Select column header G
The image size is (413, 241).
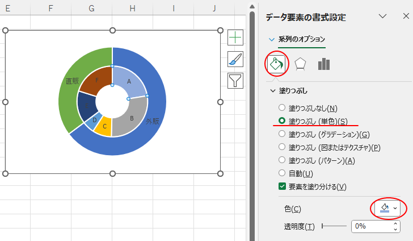pos(91,9)
